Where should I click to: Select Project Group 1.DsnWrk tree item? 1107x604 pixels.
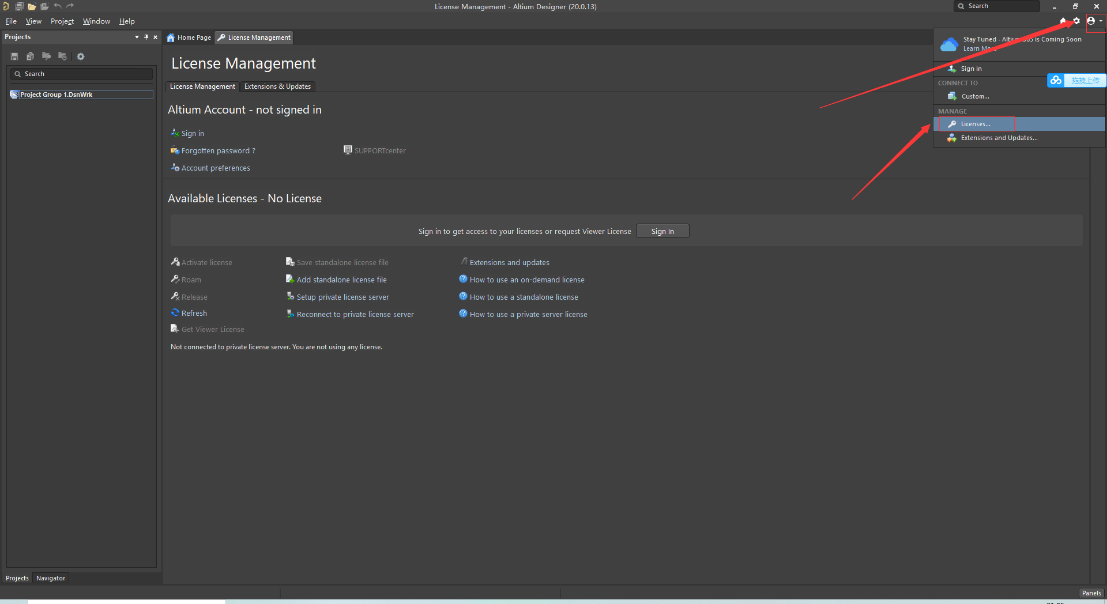81,95
